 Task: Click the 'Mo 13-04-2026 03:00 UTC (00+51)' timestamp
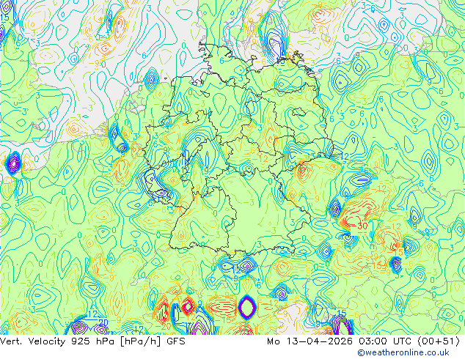[x=364, y=341]
